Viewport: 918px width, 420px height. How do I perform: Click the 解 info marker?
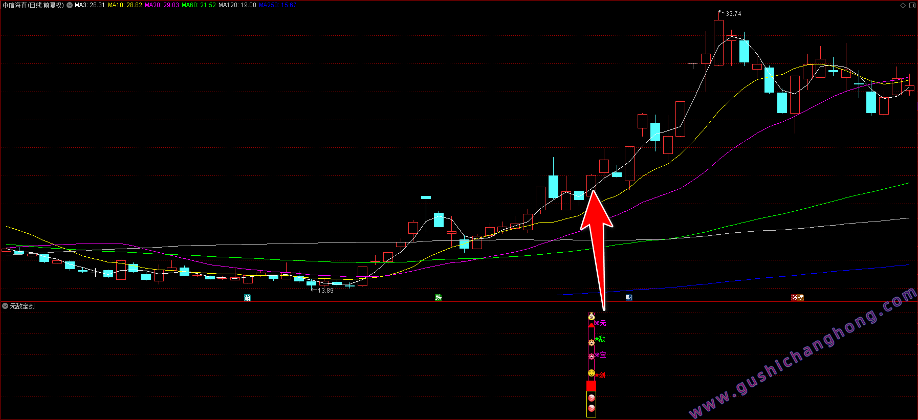[248, 298]
